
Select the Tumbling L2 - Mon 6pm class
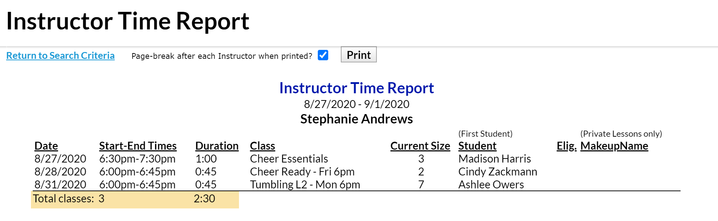pyautogui.click(x=305, y=184)
